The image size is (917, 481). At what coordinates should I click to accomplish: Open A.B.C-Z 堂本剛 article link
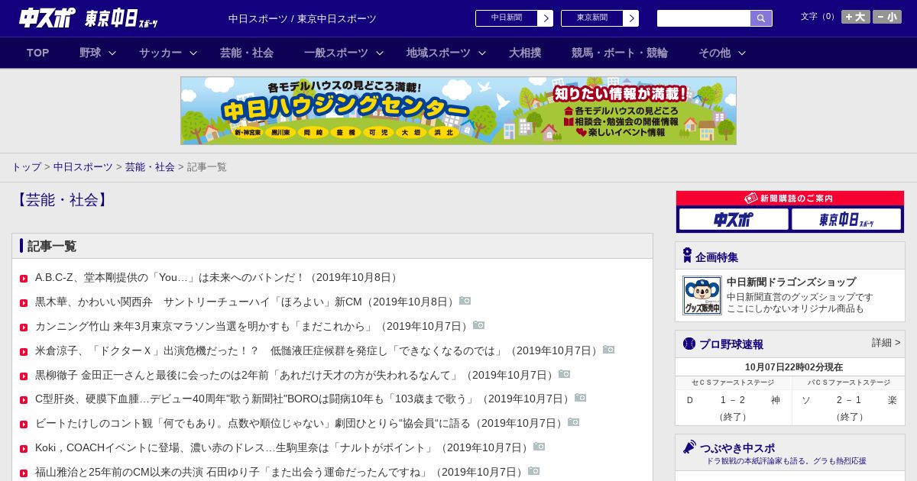tap(218, 277)
